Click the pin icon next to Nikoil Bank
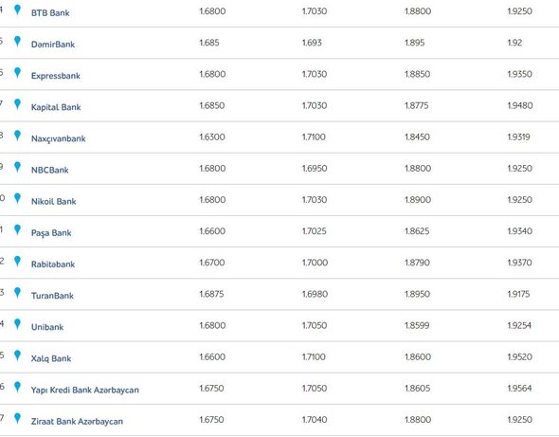Viewport: 559px width, 437px height. [17, 198]
